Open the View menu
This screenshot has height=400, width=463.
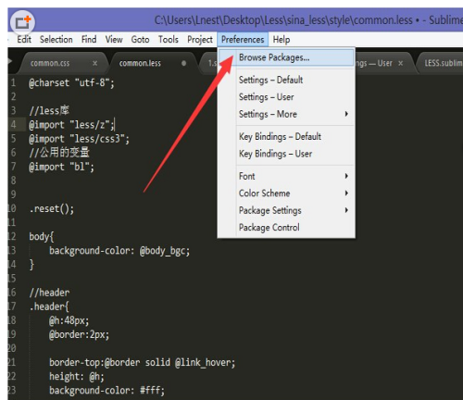click(114, 40)
